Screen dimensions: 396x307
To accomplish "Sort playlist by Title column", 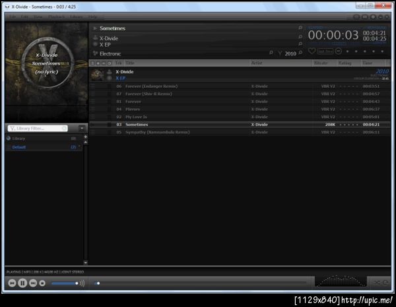I will tap(186, 63).
